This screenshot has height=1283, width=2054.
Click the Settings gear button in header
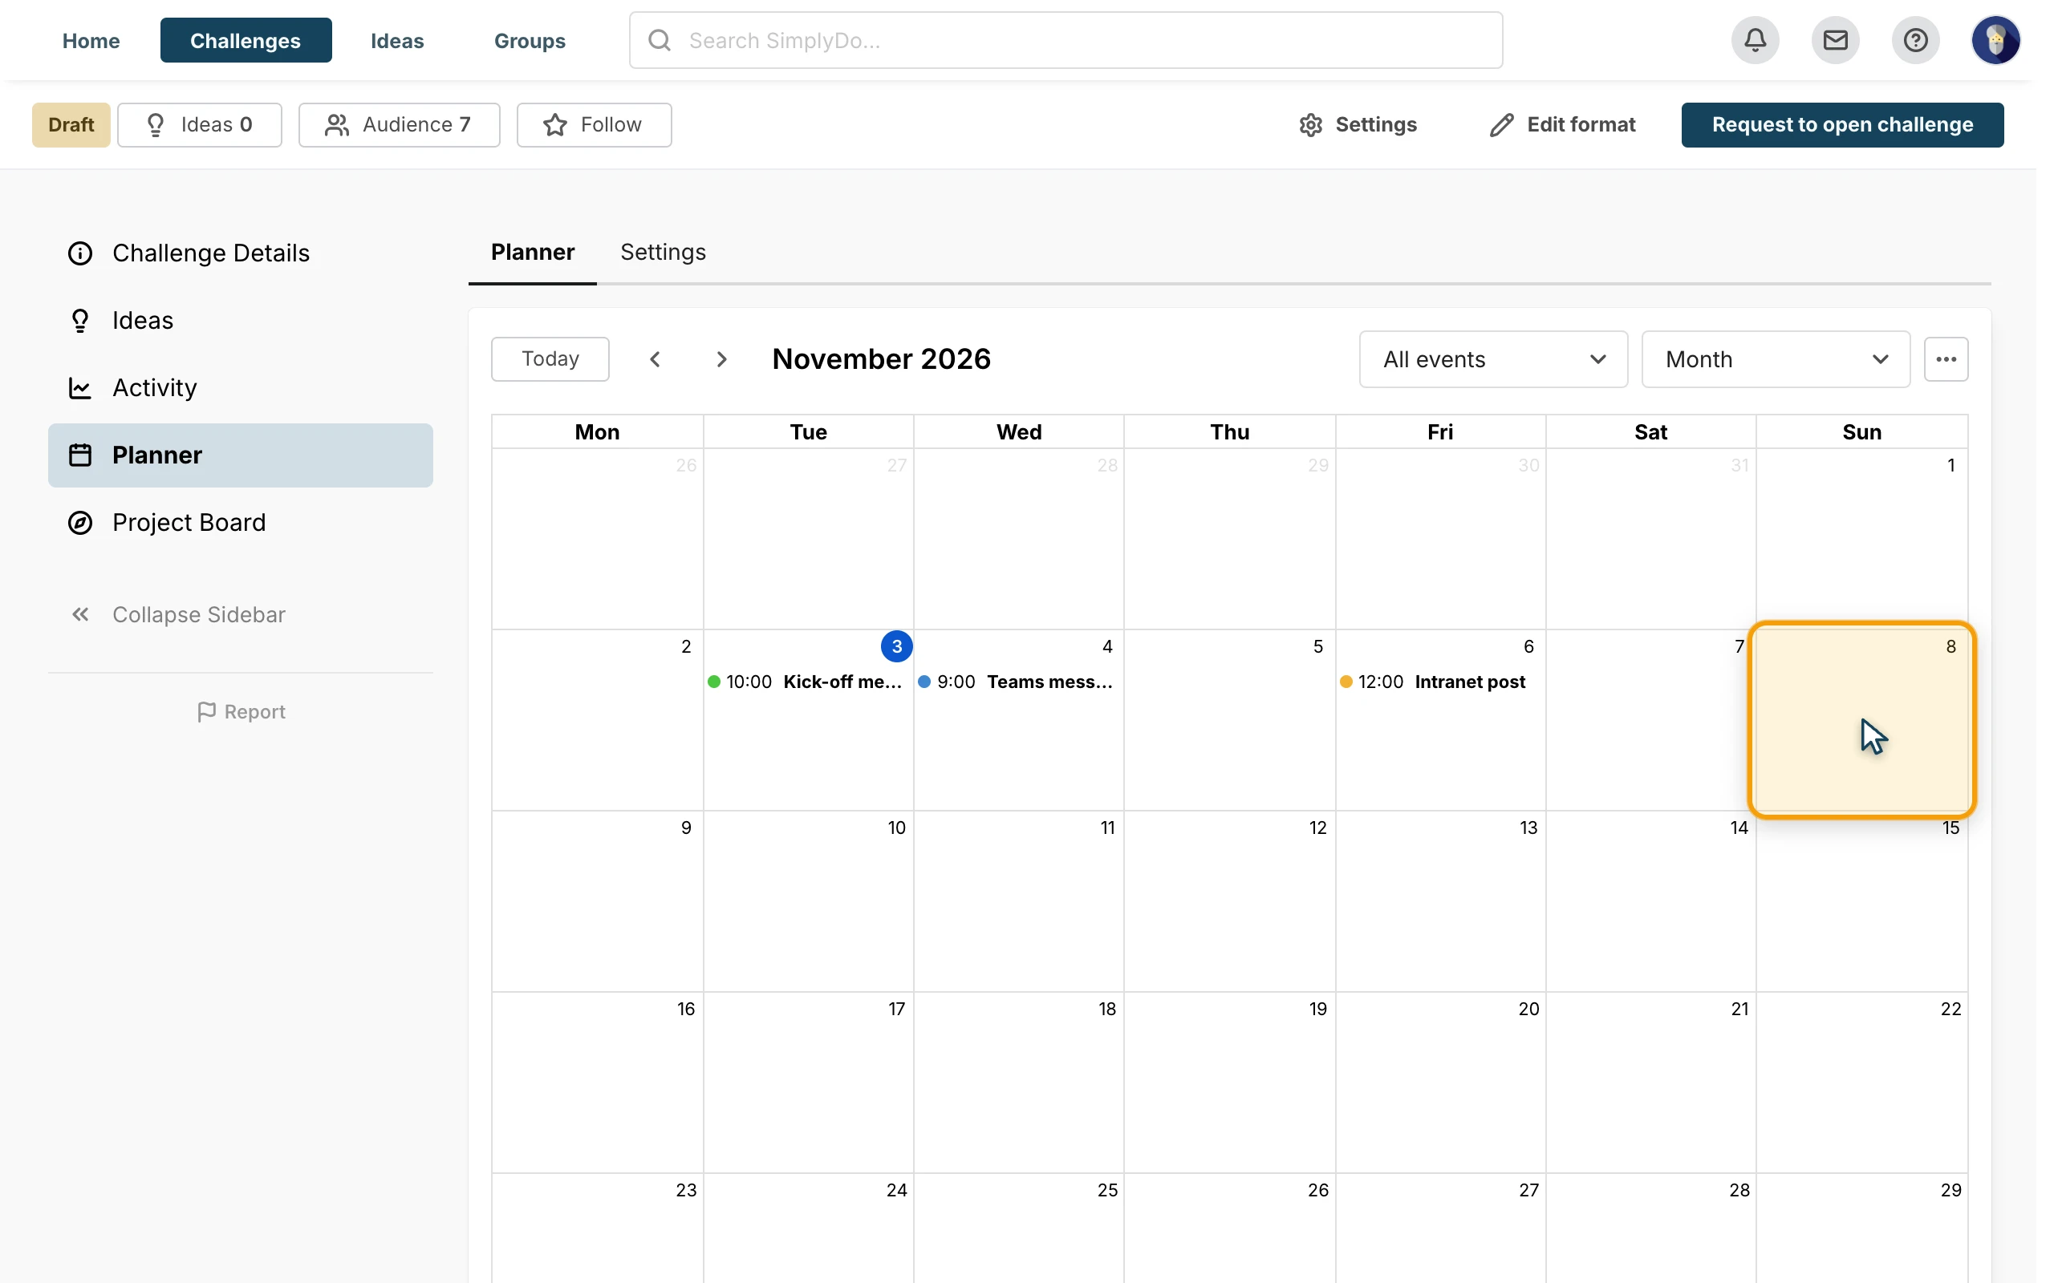coord(1358,125)
